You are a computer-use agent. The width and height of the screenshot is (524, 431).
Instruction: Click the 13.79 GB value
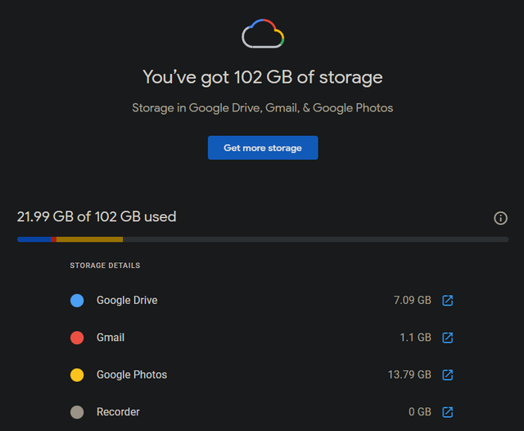409,374
